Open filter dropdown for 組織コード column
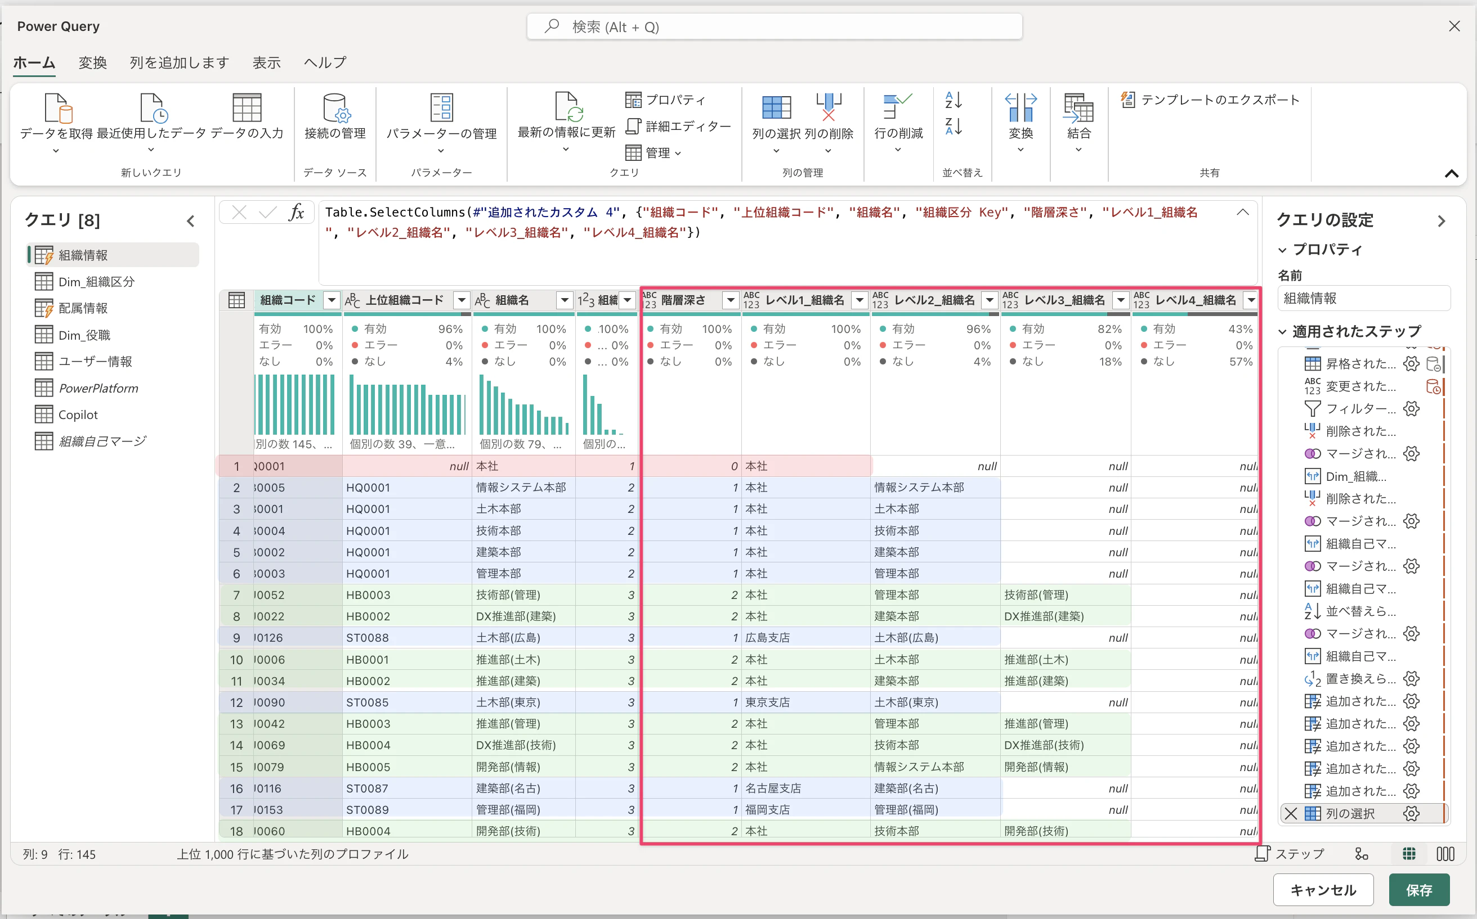The width and height of the screenshot is (1477, 919). (332, 300)
